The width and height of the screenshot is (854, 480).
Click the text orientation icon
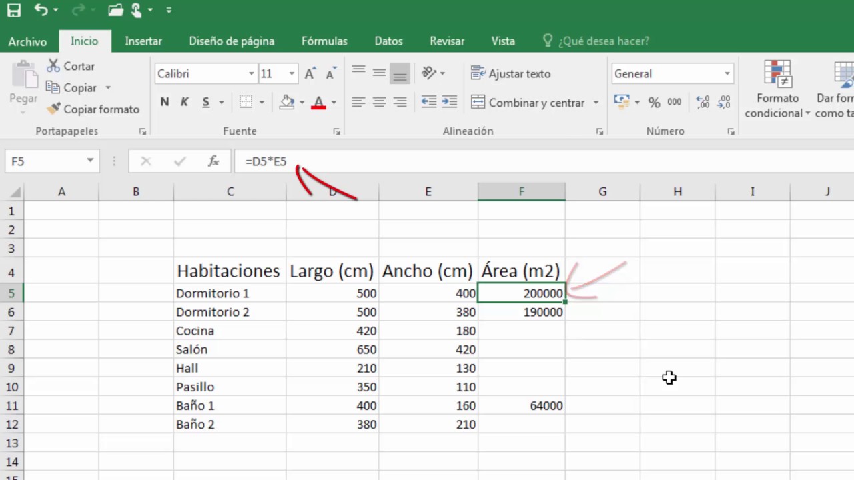tap(429, 73)
